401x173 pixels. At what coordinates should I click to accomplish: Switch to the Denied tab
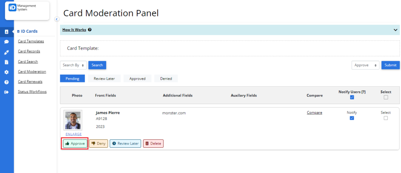(x=166, y=78)
